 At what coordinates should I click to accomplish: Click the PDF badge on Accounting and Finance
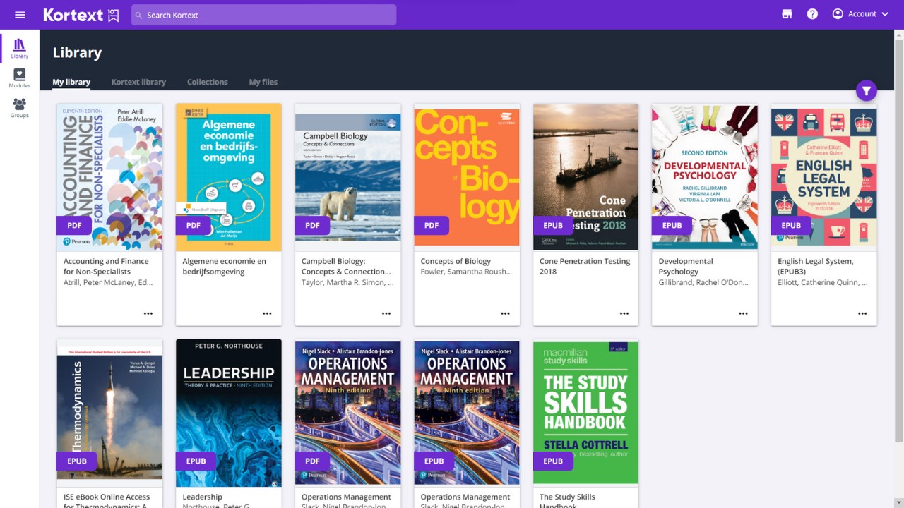click(74, 226)
